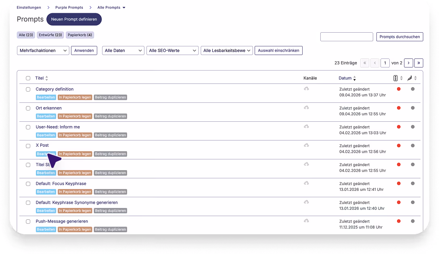Click date 09.04.2026 um 13:37 Uhr
Image resolution: width=439 pixels, height=254 pixels.
(x=363, y=95)
